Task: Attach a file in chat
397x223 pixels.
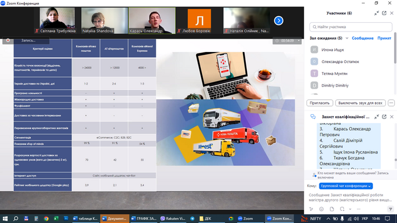Action: (x=332, y=209)
